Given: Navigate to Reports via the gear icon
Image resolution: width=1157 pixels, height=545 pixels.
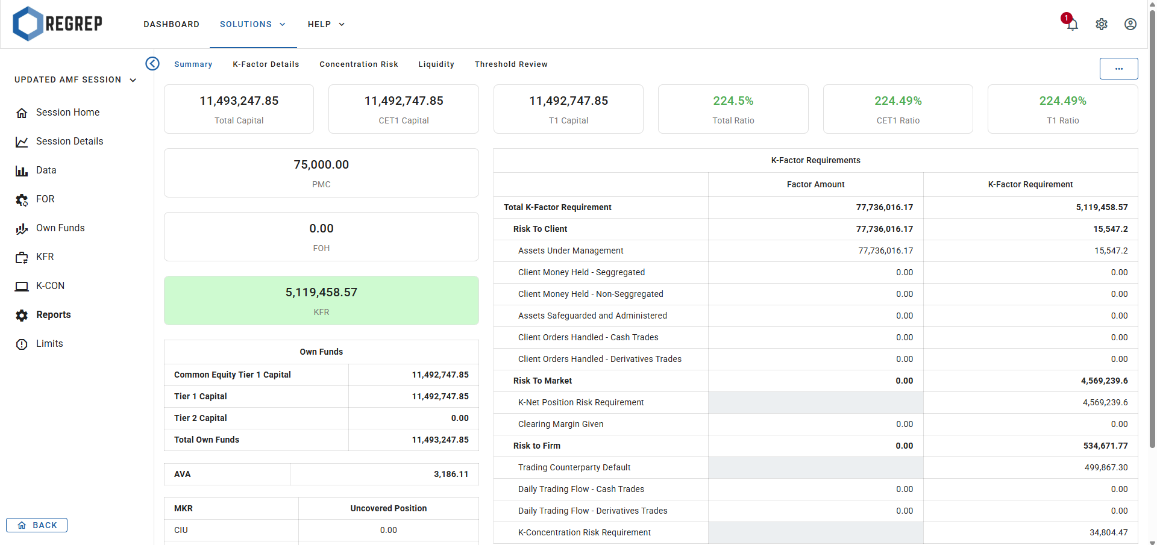Looking at the screenshot, I should pyautogui.click(x=22, y=315).
